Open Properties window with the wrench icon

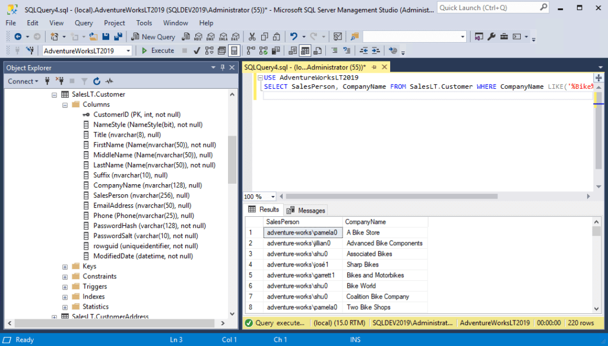pyautogui.click(x=491, y=37)
